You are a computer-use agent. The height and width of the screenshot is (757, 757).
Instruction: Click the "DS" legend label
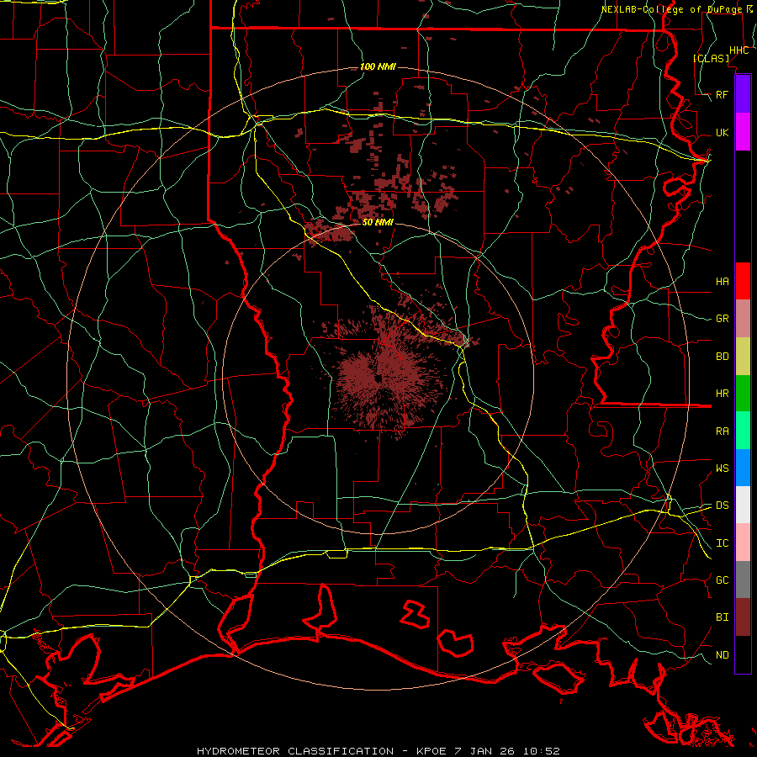click(722, 506)
